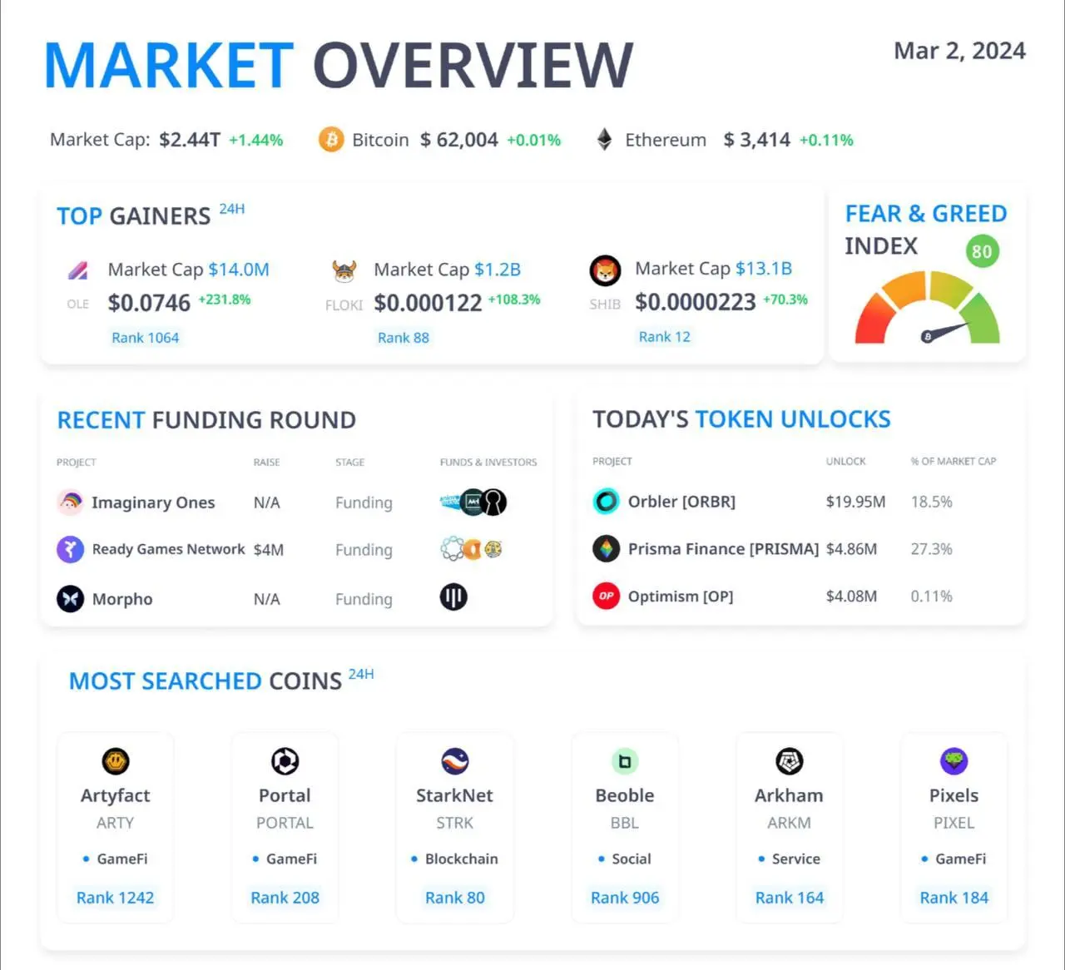
Task: Click the Artyfact smiley coin icon
Action: [116, 761]
